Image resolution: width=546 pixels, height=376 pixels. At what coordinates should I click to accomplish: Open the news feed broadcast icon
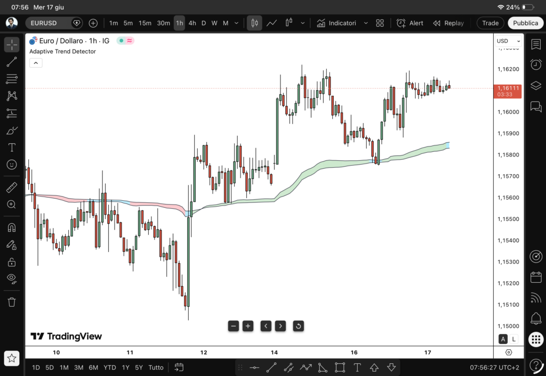pos(536,298)
